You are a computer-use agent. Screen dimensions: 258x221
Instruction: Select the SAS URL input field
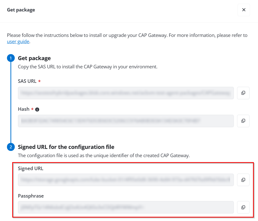[x=126, y=93]
